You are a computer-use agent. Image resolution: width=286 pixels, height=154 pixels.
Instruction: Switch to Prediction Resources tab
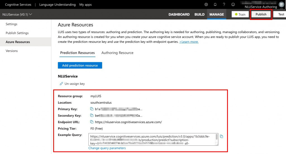point(77,53)
